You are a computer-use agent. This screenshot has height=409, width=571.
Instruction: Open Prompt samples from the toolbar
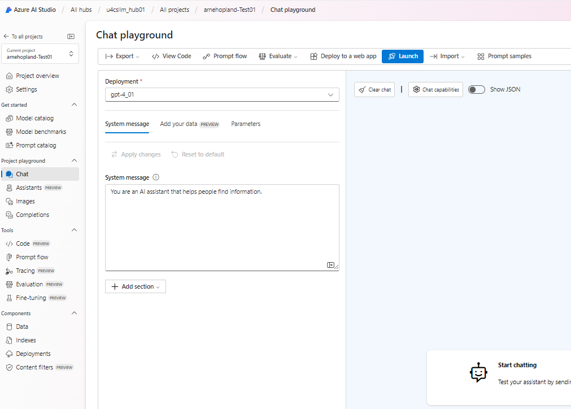click(504, 56)
